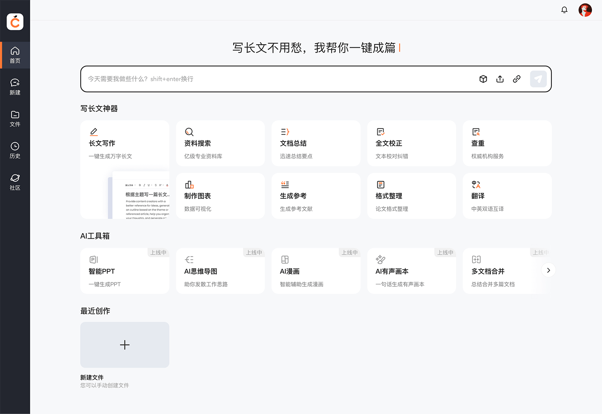
Task: Click the 今天需要我做些什么 input field
Action: (277, 79)
